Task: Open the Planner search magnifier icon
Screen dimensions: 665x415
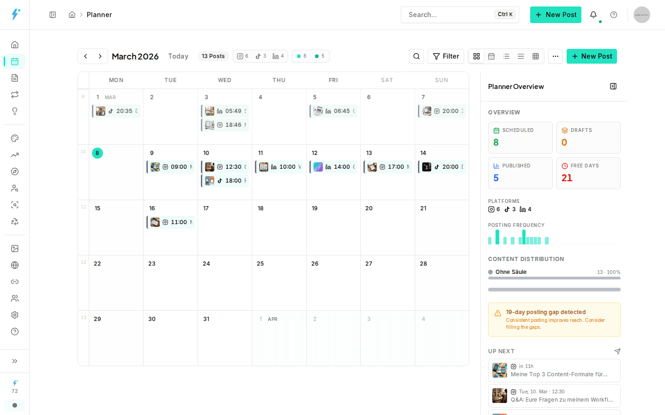Action: 416,56
